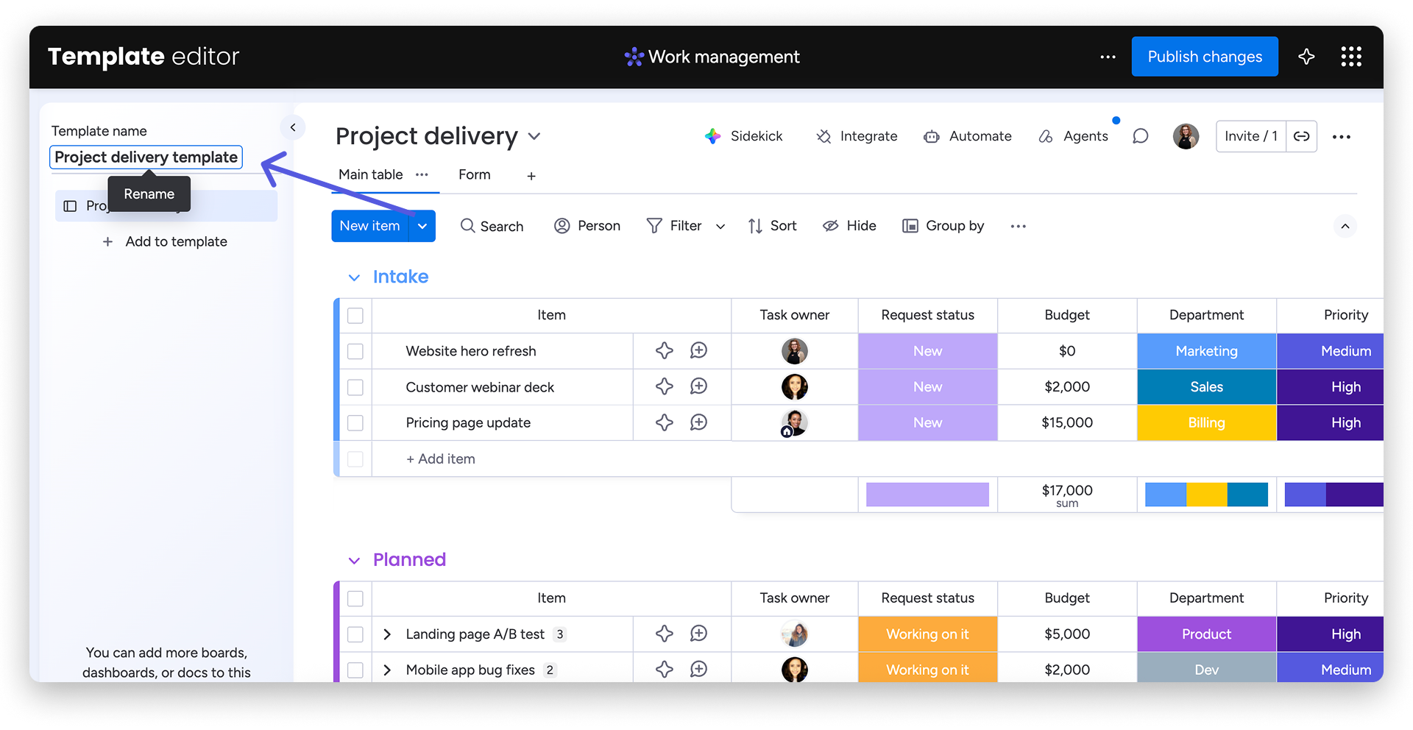Open Automate robot icon

point(931,136)
